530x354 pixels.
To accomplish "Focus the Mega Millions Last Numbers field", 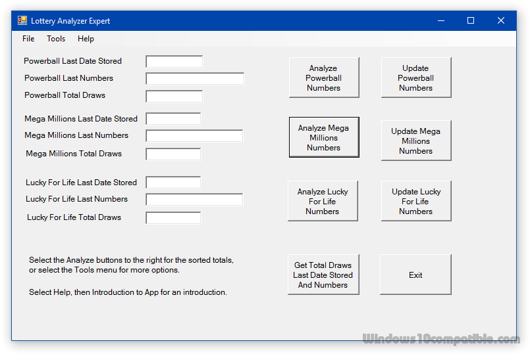I will click(x=194, y=136).
